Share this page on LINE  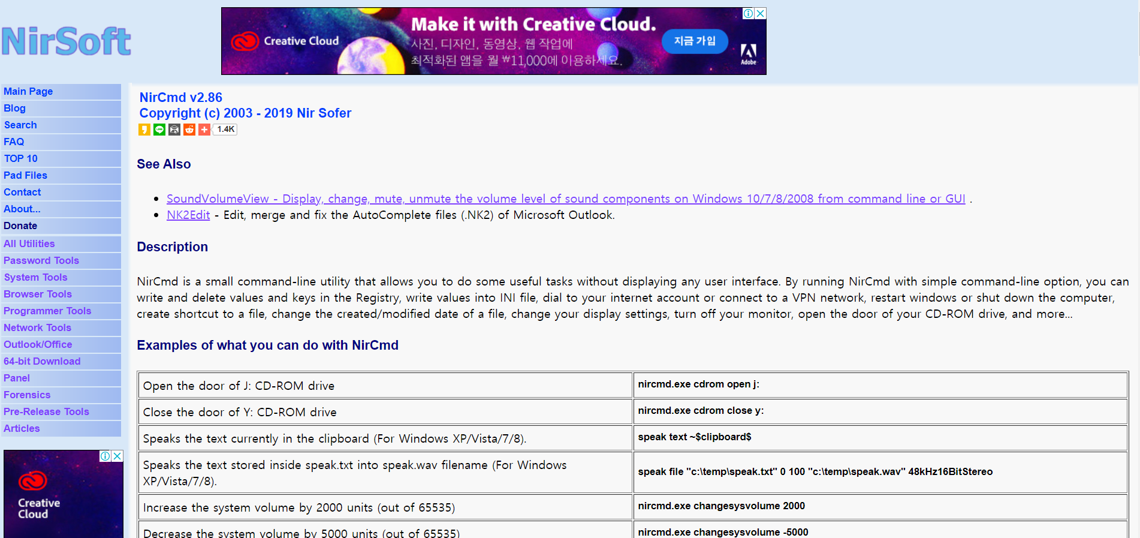coord(159,130)
